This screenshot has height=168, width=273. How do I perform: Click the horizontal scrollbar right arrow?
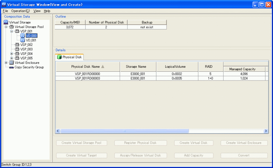266,131
